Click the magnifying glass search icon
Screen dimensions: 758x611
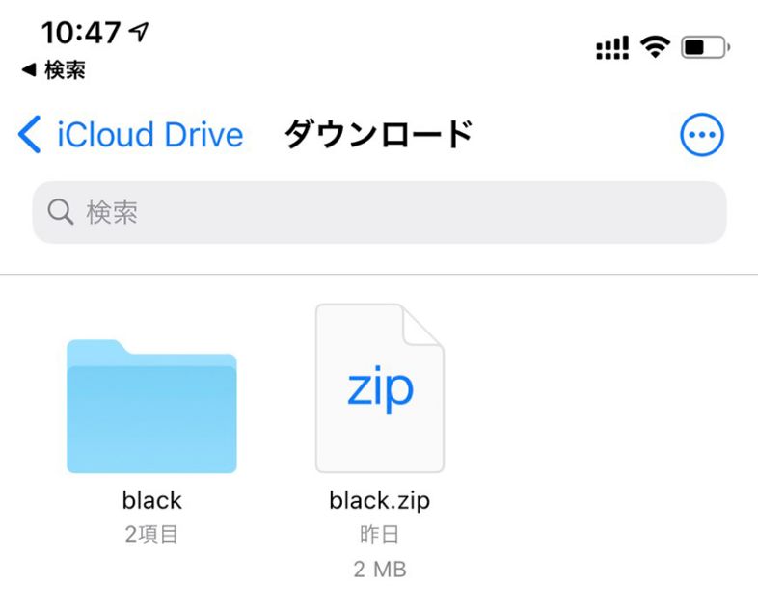[x=61, y=212]
